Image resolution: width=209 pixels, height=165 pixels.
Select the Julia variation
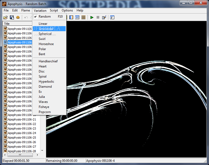coord(49,96)
